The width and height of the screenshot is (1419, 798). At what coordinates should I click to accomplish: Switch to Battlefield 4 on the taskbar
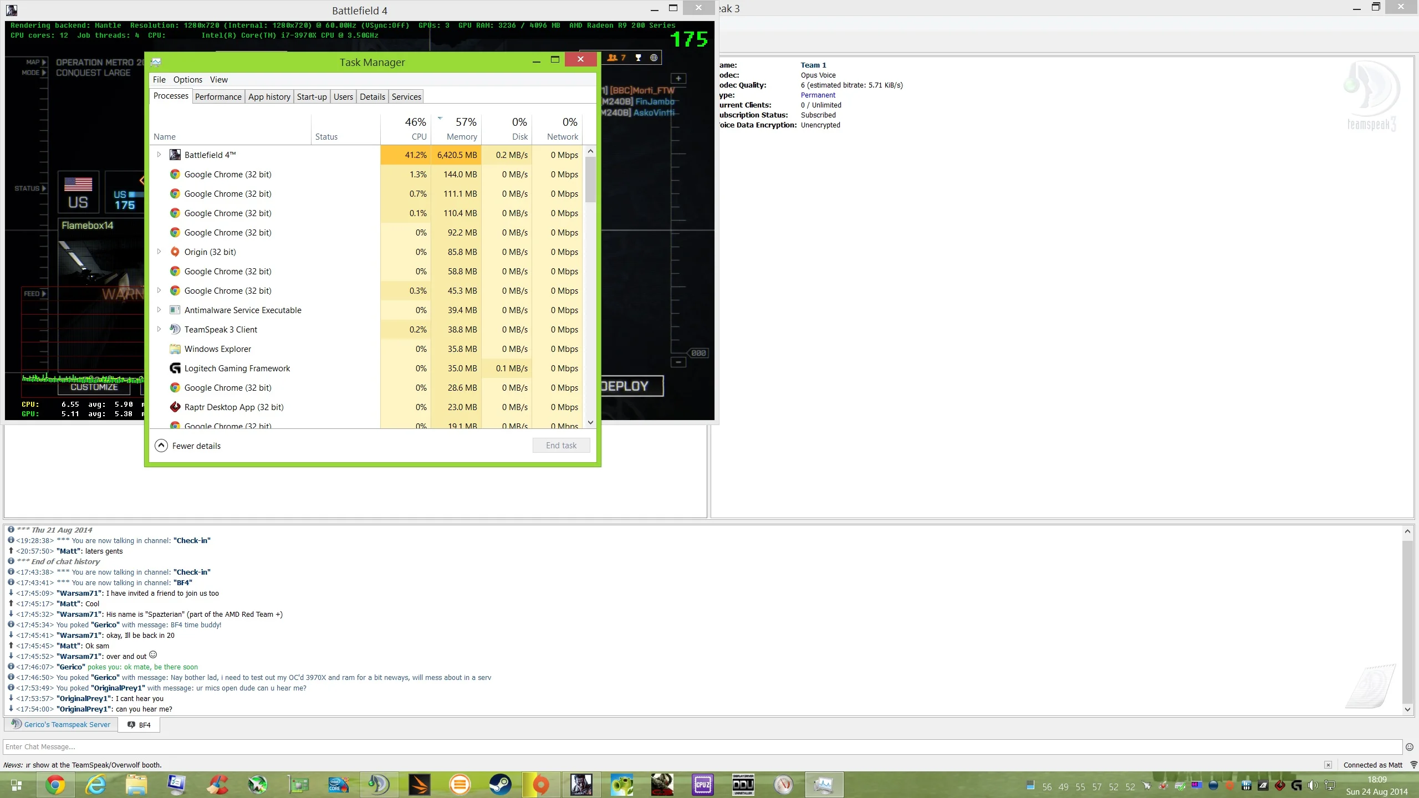click(581, 785)
